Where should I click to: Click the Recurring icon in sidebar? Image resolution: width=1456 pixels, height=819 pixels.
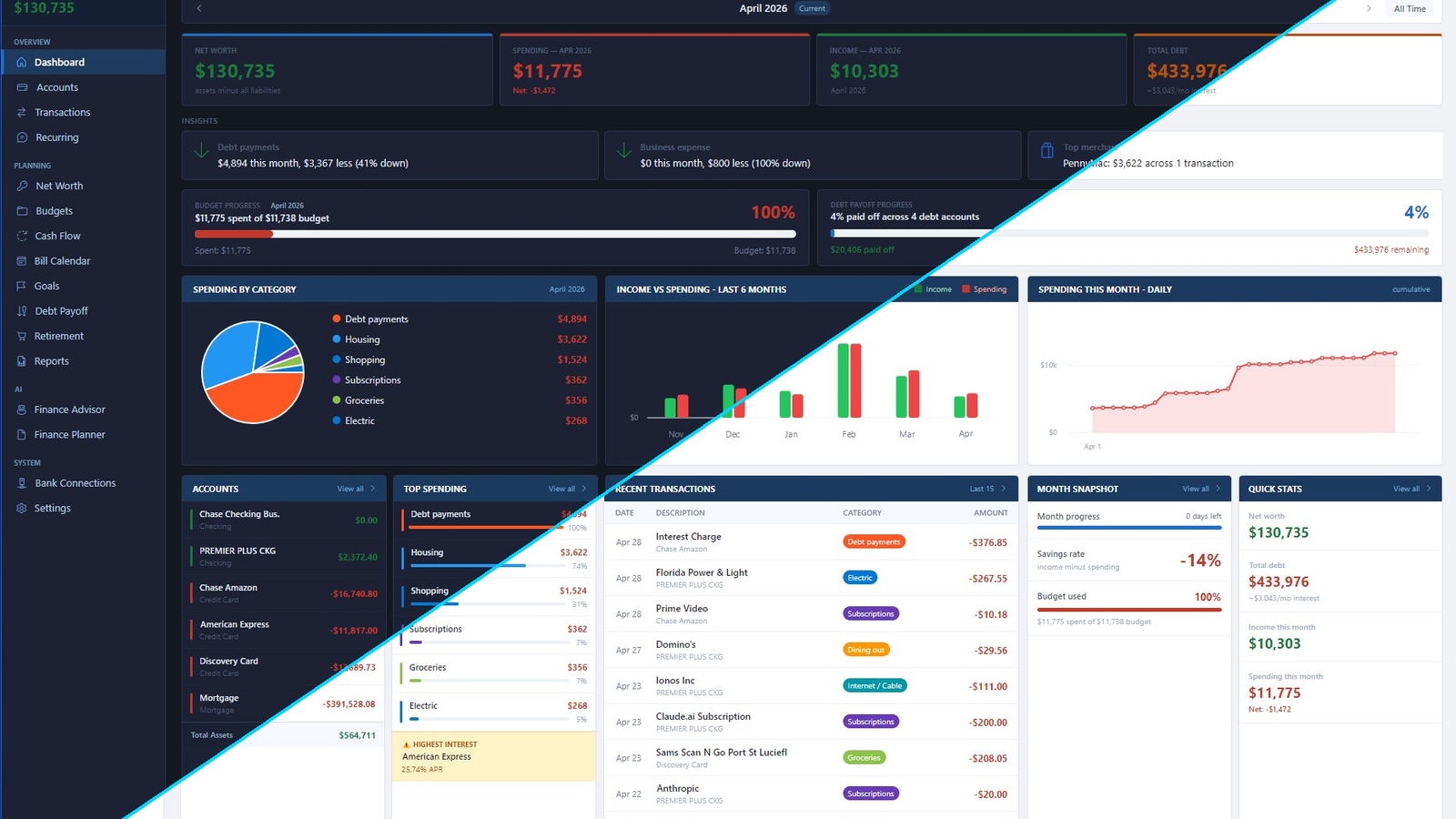[x=22, y=137]
